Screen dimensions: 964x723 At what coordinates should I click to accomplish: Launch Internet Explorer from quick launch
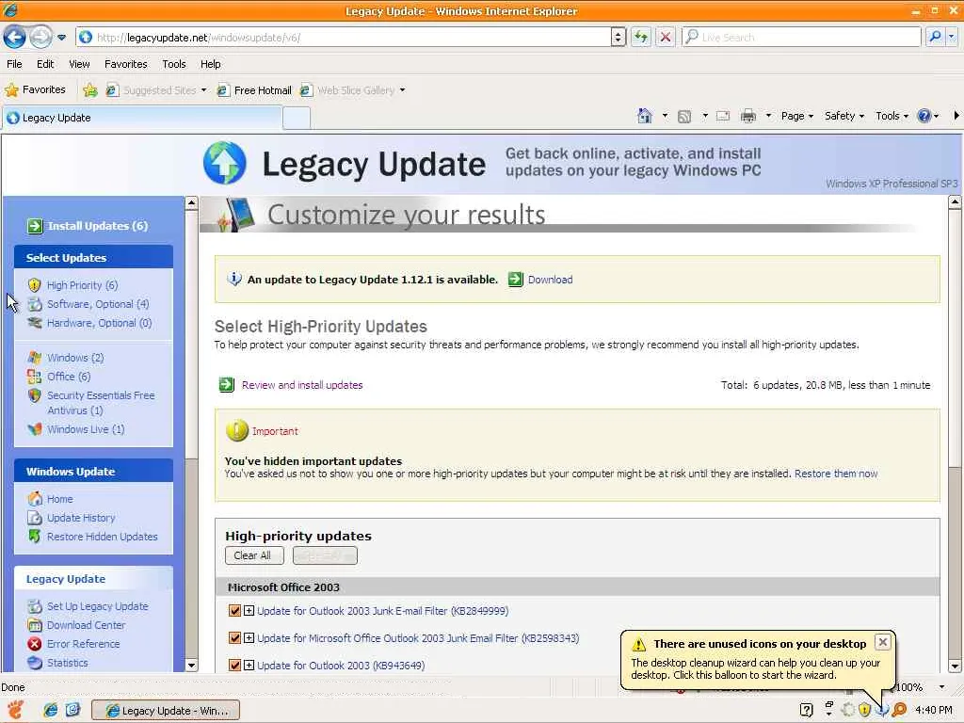coord(51,710)
